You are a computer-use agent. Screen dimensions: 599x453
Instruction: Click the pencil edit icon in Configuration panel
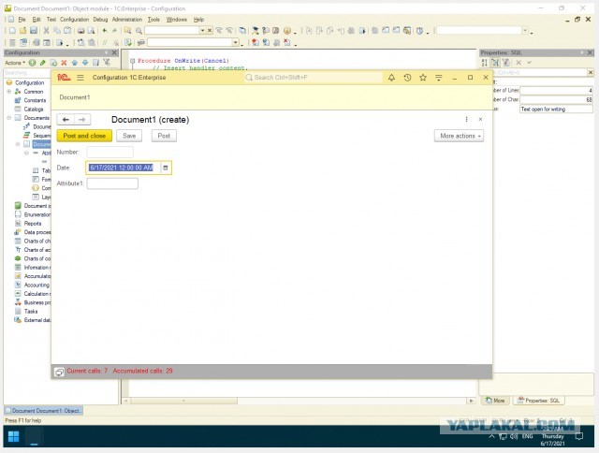click(x=43, y=63)
